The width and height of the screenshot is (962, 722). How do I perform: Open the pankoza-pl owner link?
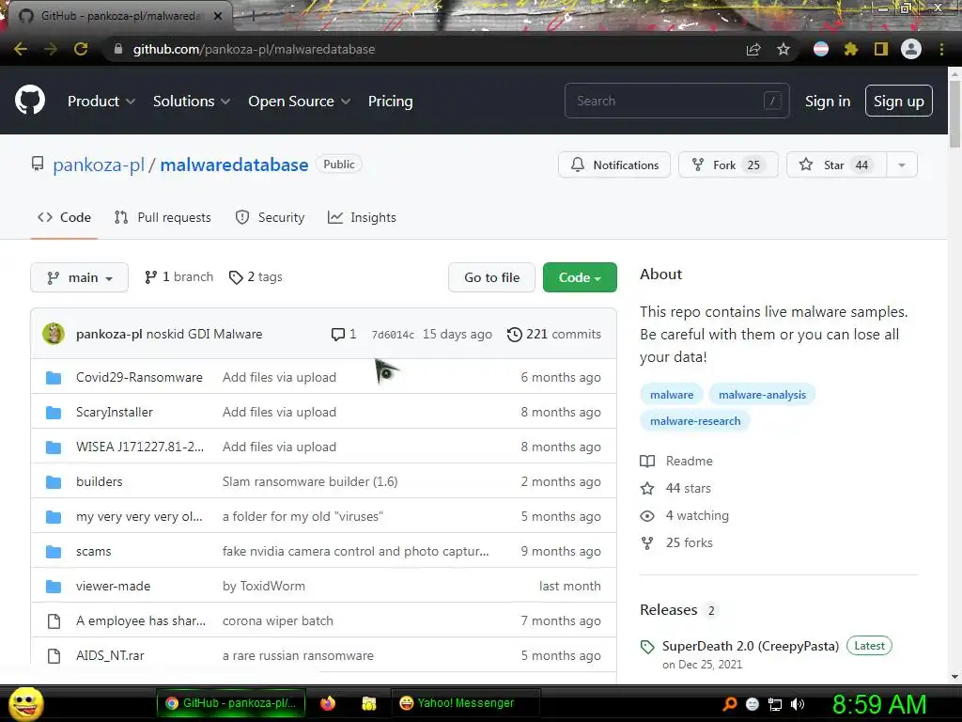click(98, 165)
